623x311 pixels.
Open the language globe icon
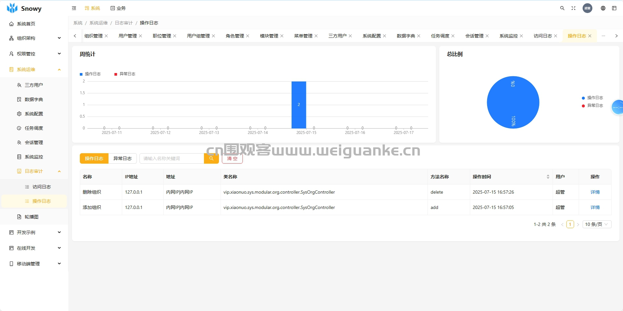click(603, 8)
